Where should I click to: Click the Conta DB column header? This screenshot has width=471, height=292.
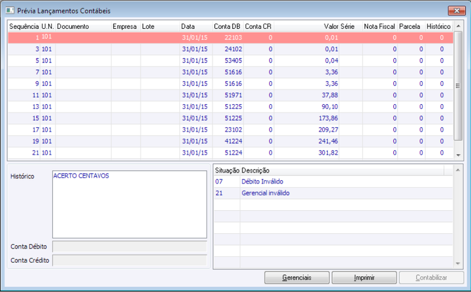pos(228,26)
